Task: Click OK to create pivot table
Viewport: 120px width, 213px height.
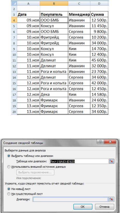Action: pyautogui.click(x=83, y=207)
